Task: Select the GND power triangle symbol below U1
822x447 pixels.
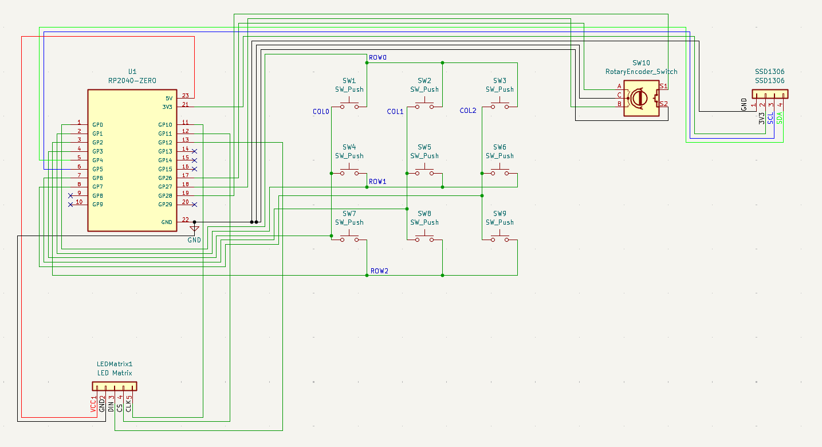Action: (x=195, y=229)
